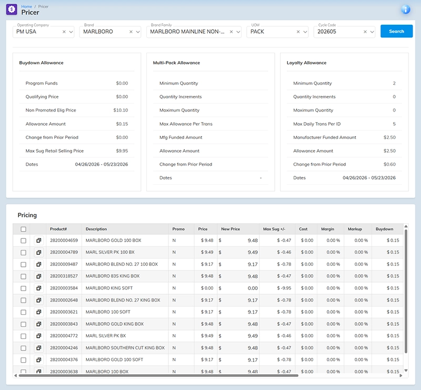421x390 pixels.
Task: Click the purple Pricer dollar app icon
Action: point(12,9)
